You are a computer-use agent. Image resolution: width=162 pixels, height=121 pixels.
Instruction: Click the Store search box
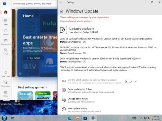35,4
